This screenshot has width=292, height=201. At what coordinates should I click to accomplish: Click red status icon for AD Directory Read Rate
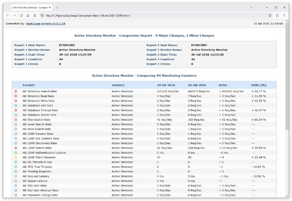pos(16,96)
